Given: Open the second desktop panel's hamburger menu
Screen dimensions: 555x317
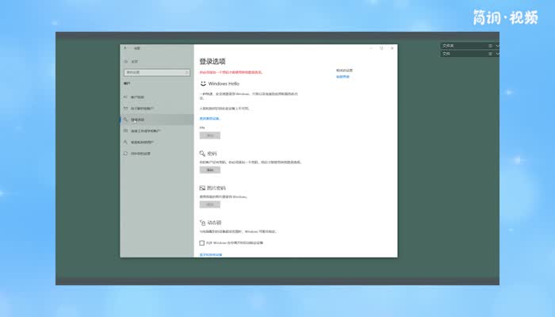Looking at the screenshot, I should point(490,54).
